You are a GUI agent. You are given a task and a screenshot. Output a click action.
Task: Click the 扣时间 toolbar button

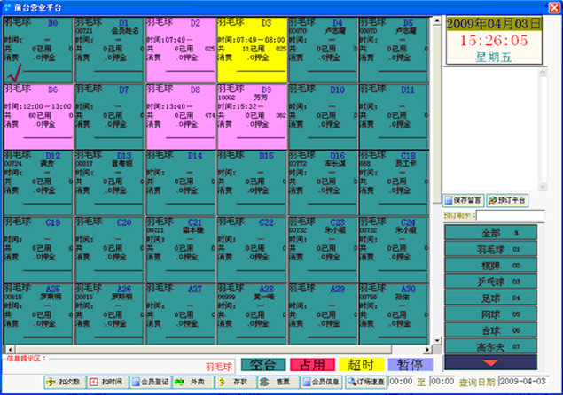[x=107, y=382]
